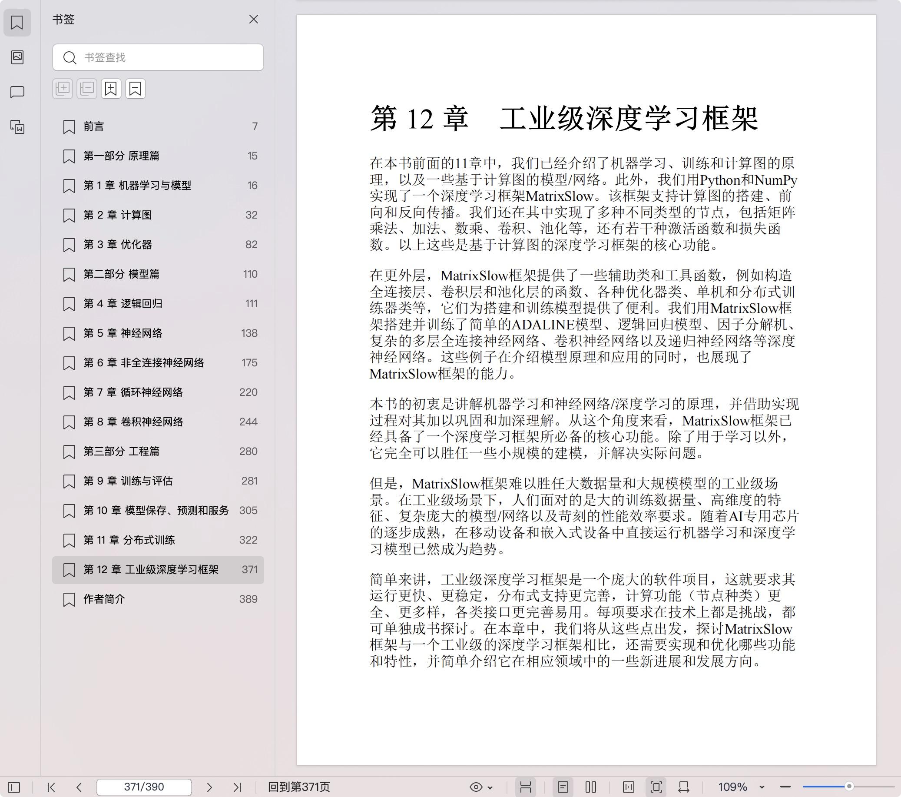Click 回到第371页 return link
Viewport: 901px width, 797px height.
click(x=299, y=787)
